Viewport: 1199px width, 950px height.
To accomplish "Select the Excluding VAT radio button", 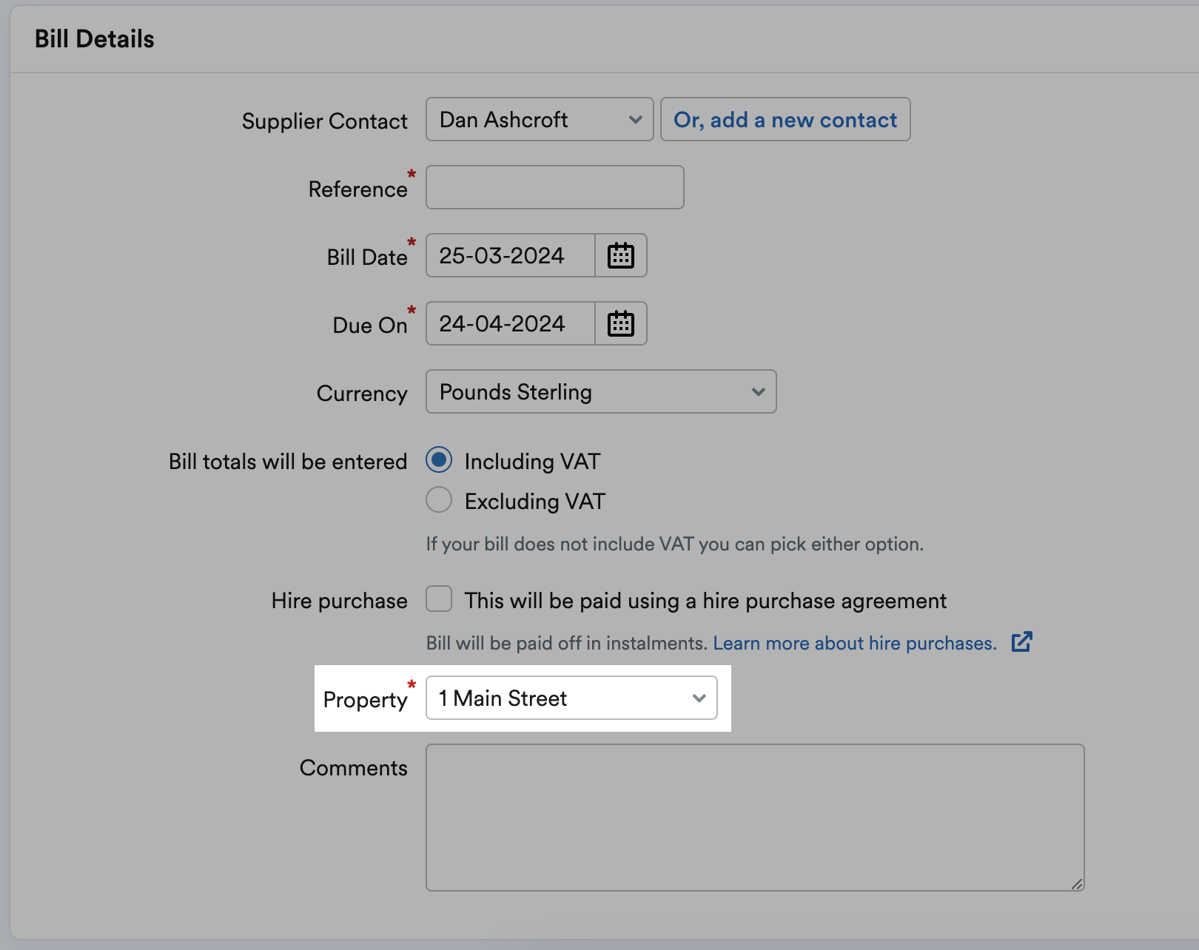I will (439, 500).
